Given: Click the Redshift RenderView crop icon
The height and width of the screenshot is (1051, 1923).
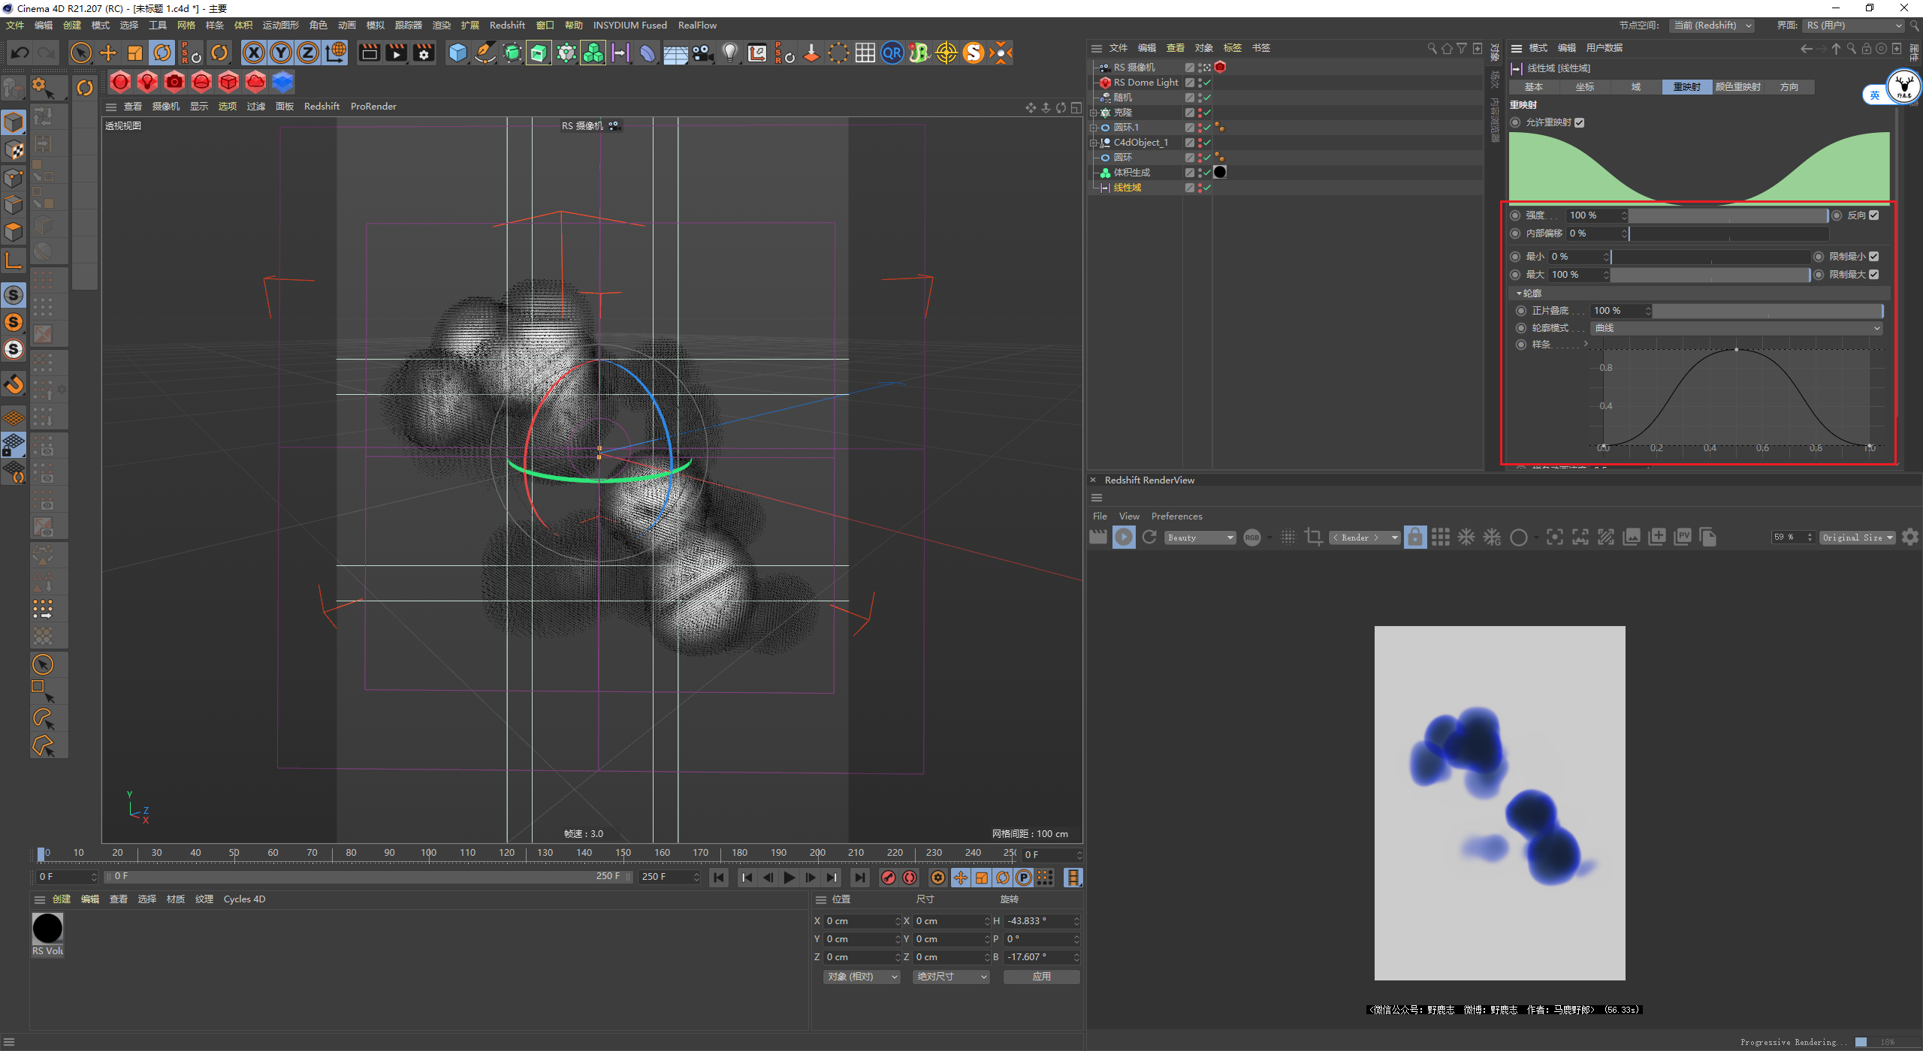Looking at the screenshot, I should tap(1314, 537).
